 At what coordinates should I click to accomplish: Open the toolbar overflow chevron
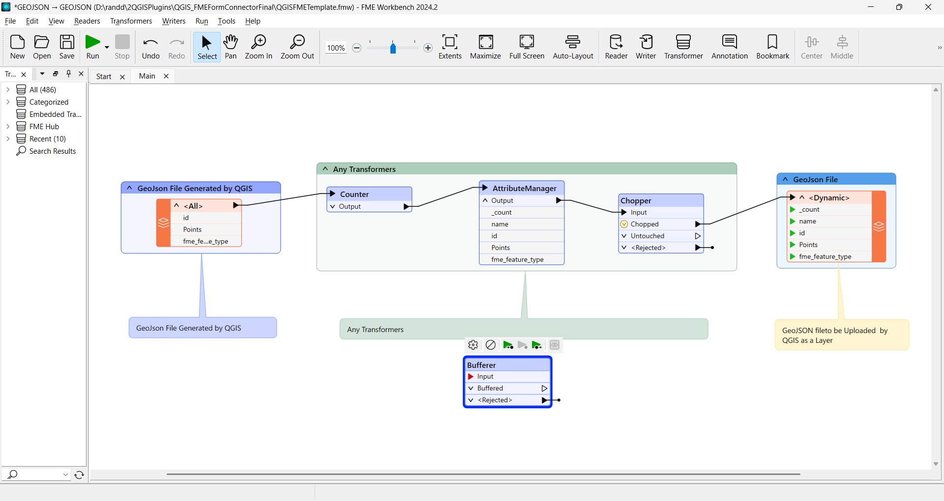point(939,48)
